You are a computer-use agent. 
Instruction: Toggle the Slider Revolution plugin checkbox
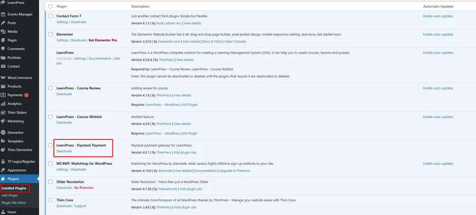coord(50,182)
